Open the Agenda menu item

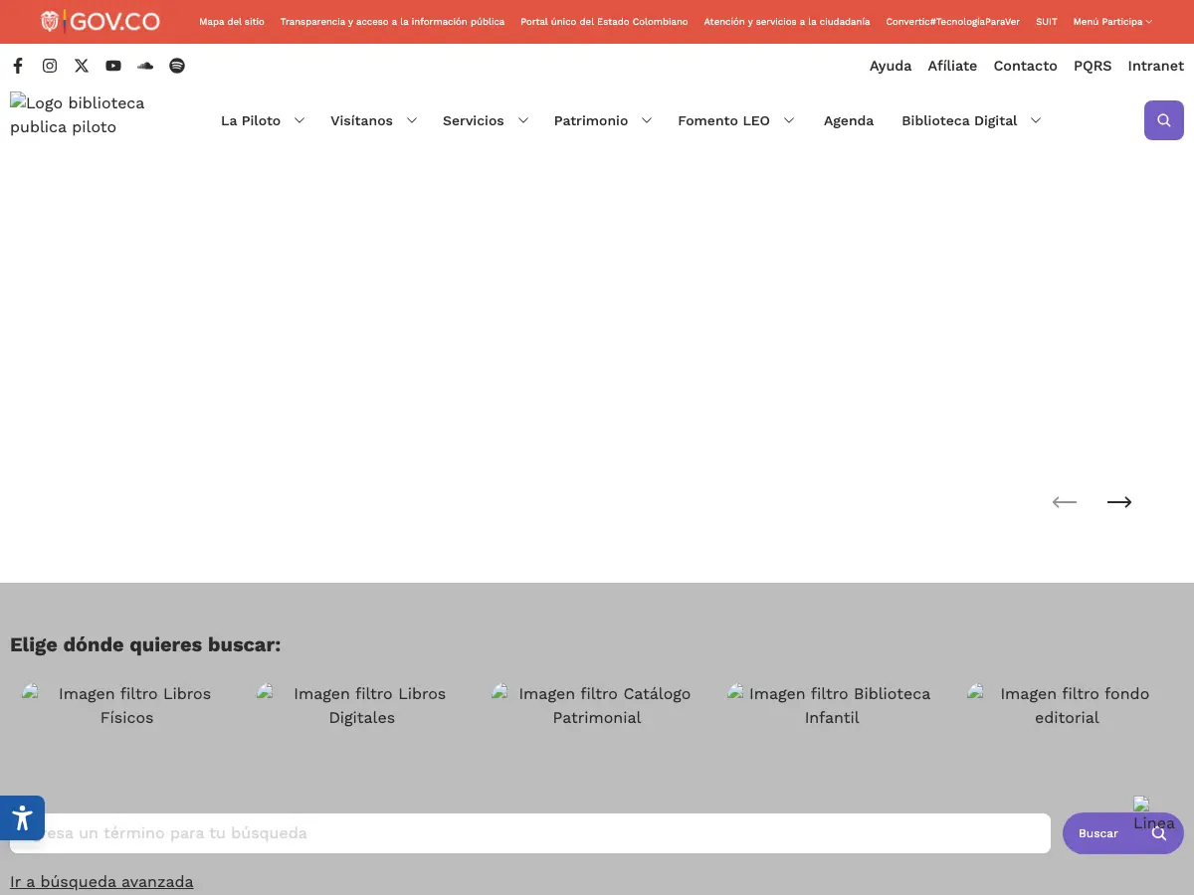tap(849, 120)
